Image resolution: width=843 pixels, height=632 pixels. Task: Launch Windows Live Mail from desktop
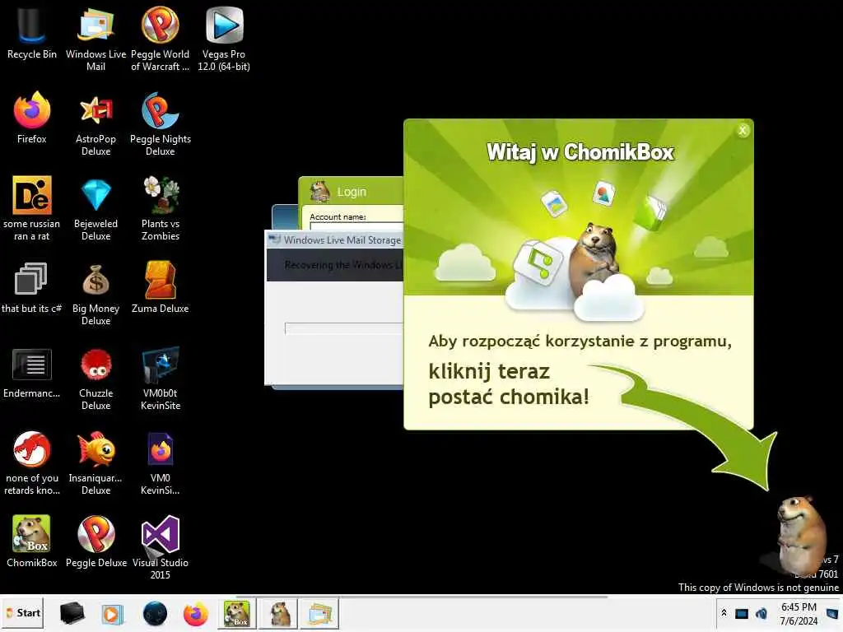pyautogui.click(x=95, y=39)
